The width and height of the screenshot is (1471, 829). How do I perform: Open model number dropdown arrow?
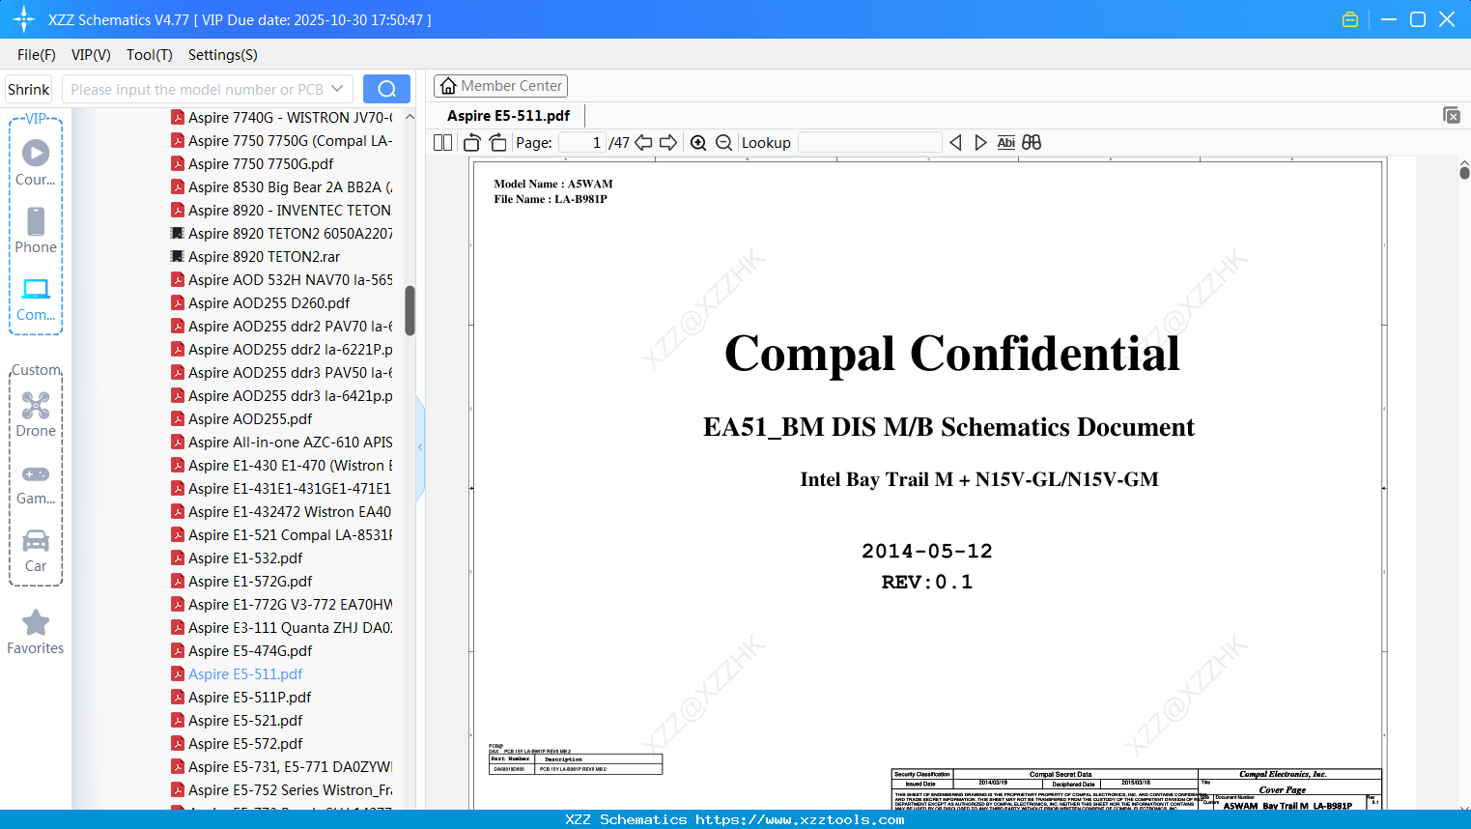(337, 89)
